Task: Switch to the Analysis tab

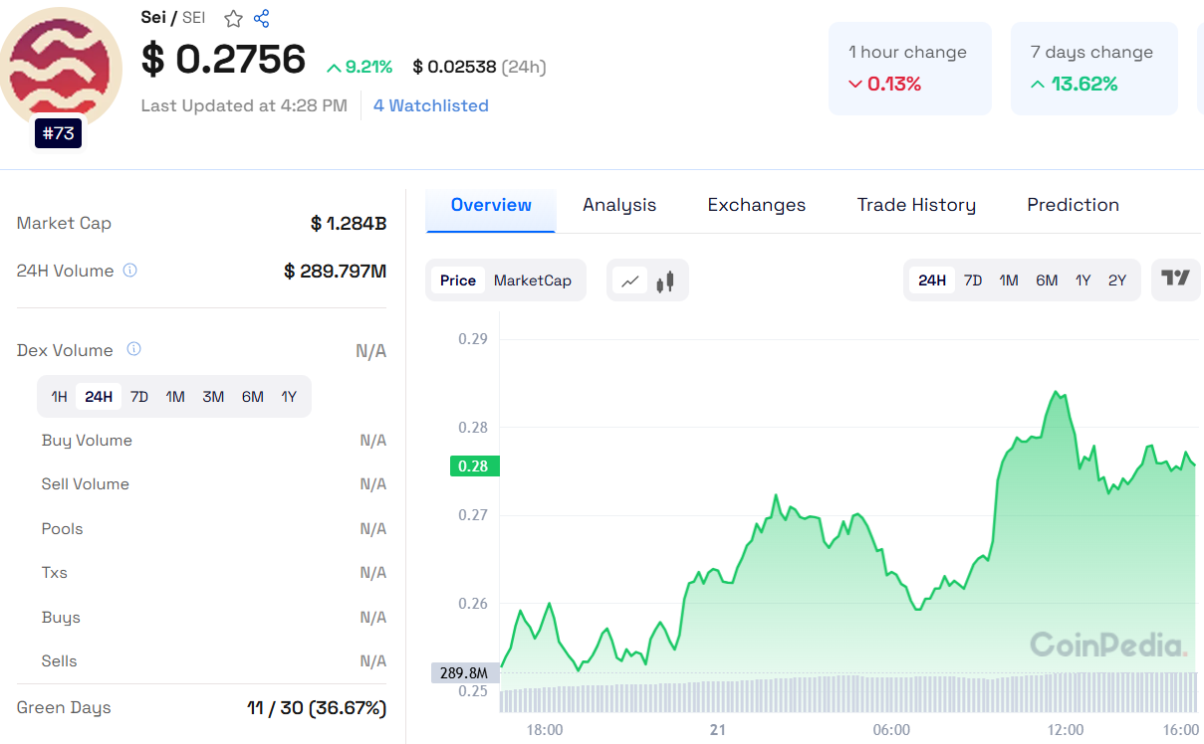Action: pyautogui.click(x=619, y=205)
